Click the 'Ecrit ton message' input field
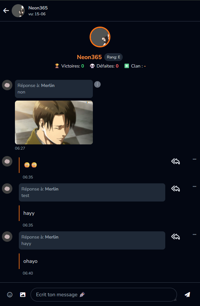 pyautogui.click(x=104, y=295)
